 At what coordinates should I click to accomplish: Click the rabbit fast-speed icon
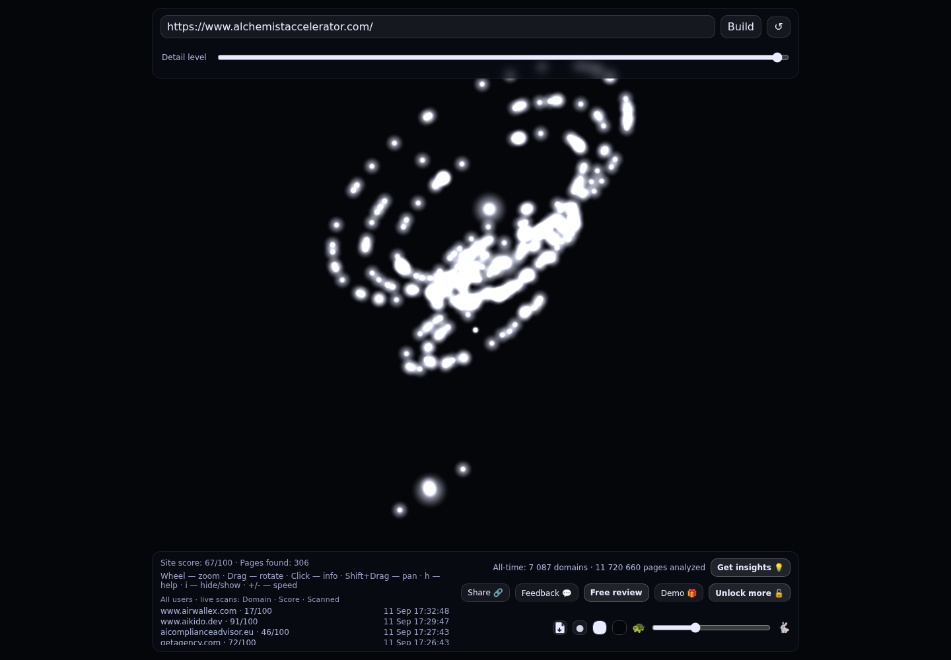pos(784,628)
